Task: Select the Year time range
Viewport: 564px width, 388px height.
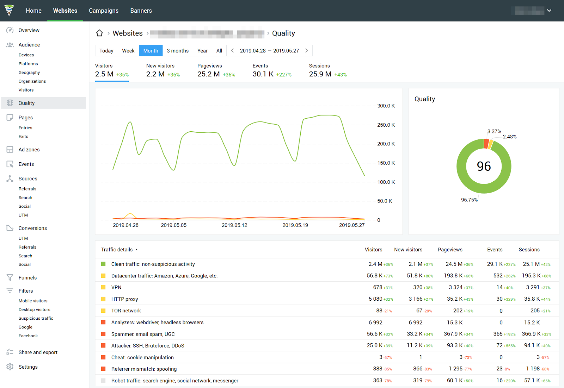Action: (x=202, y=51)
